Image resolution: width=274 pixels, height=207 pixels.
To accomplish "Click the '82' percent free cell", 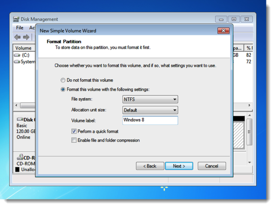I will pyautogui.click(x=249, y=55).
